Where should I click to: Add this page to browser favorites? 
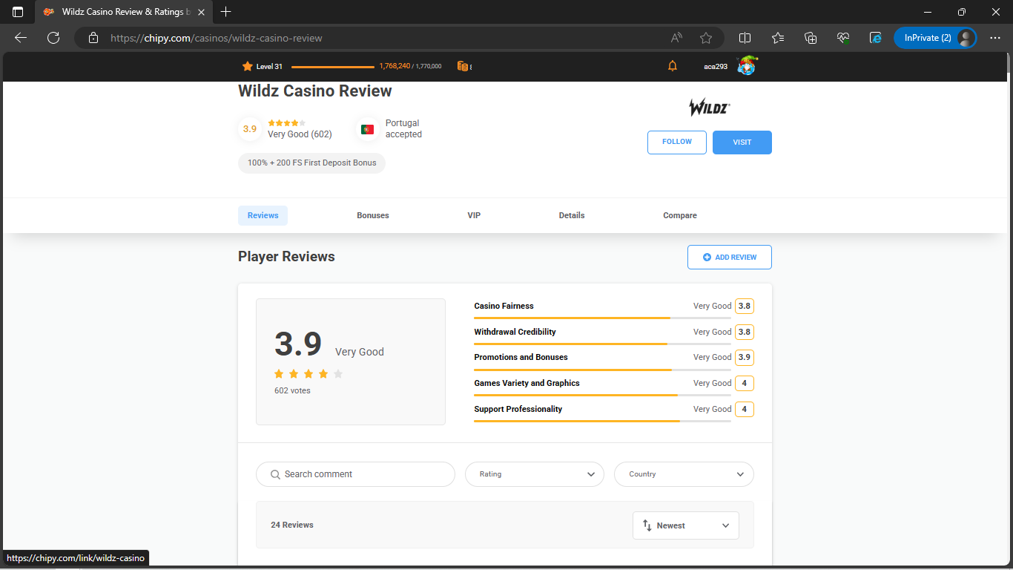pos(706,38)
